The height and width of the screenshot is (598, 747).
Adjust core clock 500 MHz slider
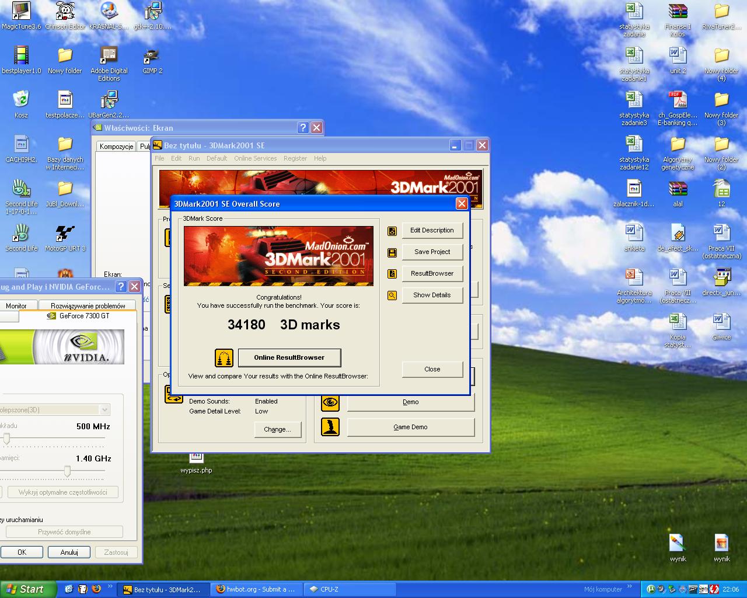pos(7,439)
